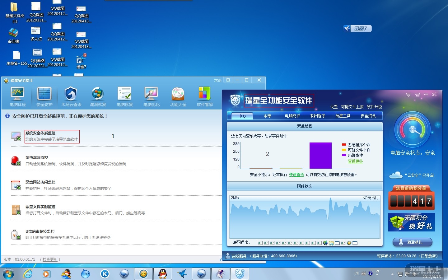This screenshot has width=448, height=280.
Task: Click 软件升级 to update the software
Action: coord(374,107)
